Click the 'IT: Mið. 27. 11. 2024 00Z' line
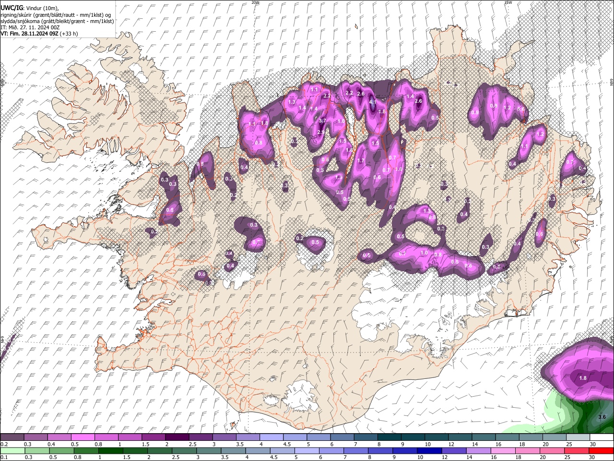This screenshot has width=614, height=461. click(30, 27)
